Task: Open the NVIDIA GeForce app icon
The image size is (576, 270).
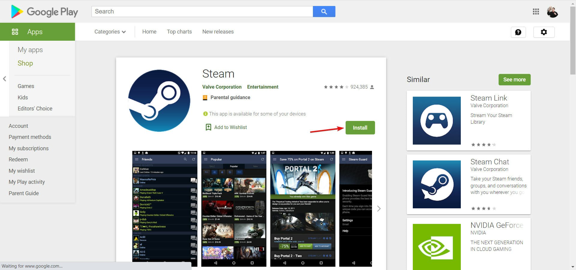Action: tap(436, 247)
